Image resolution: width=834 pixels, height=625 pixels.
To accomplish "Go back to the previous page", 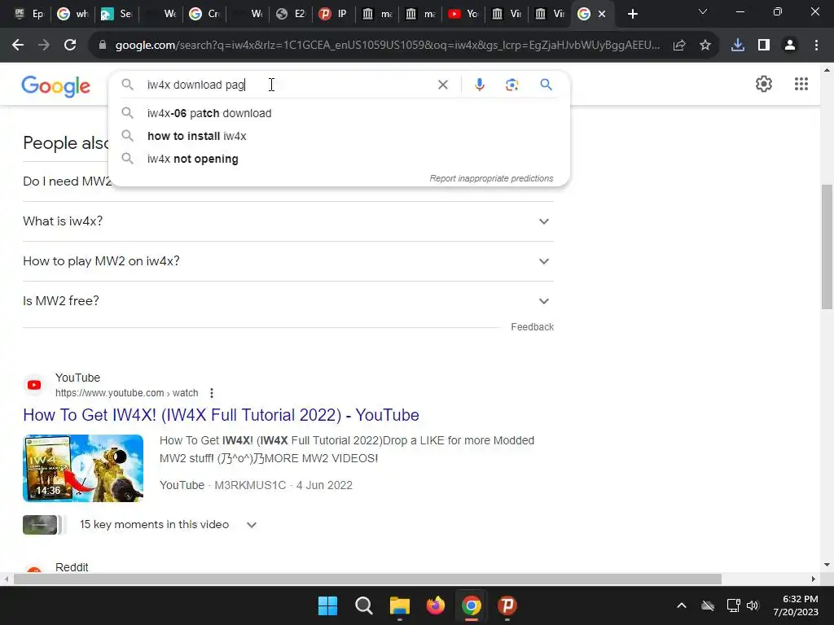I will [18, 46].
